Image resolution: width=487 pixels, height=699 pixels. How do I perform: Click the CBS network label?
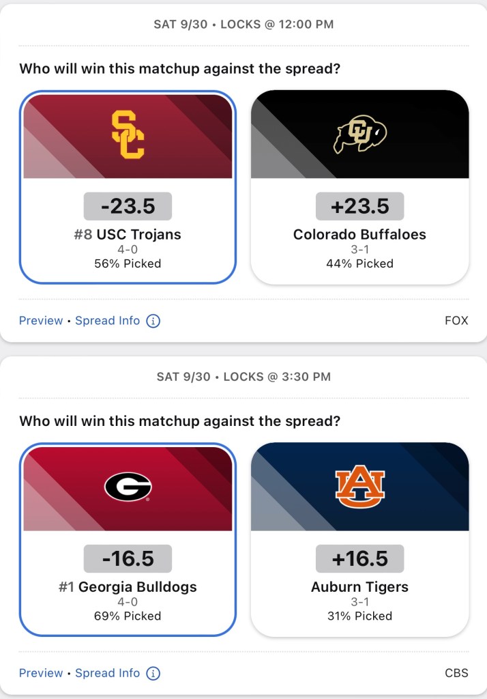point(456,673)
